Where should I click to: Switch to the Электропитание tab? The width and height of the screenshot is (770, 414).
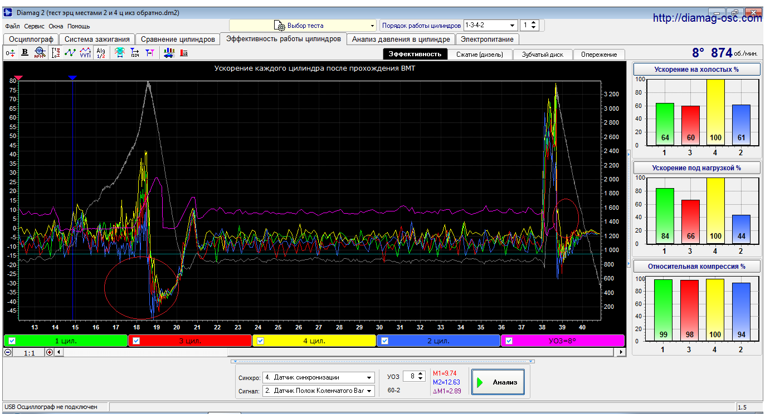coord(488,39)
